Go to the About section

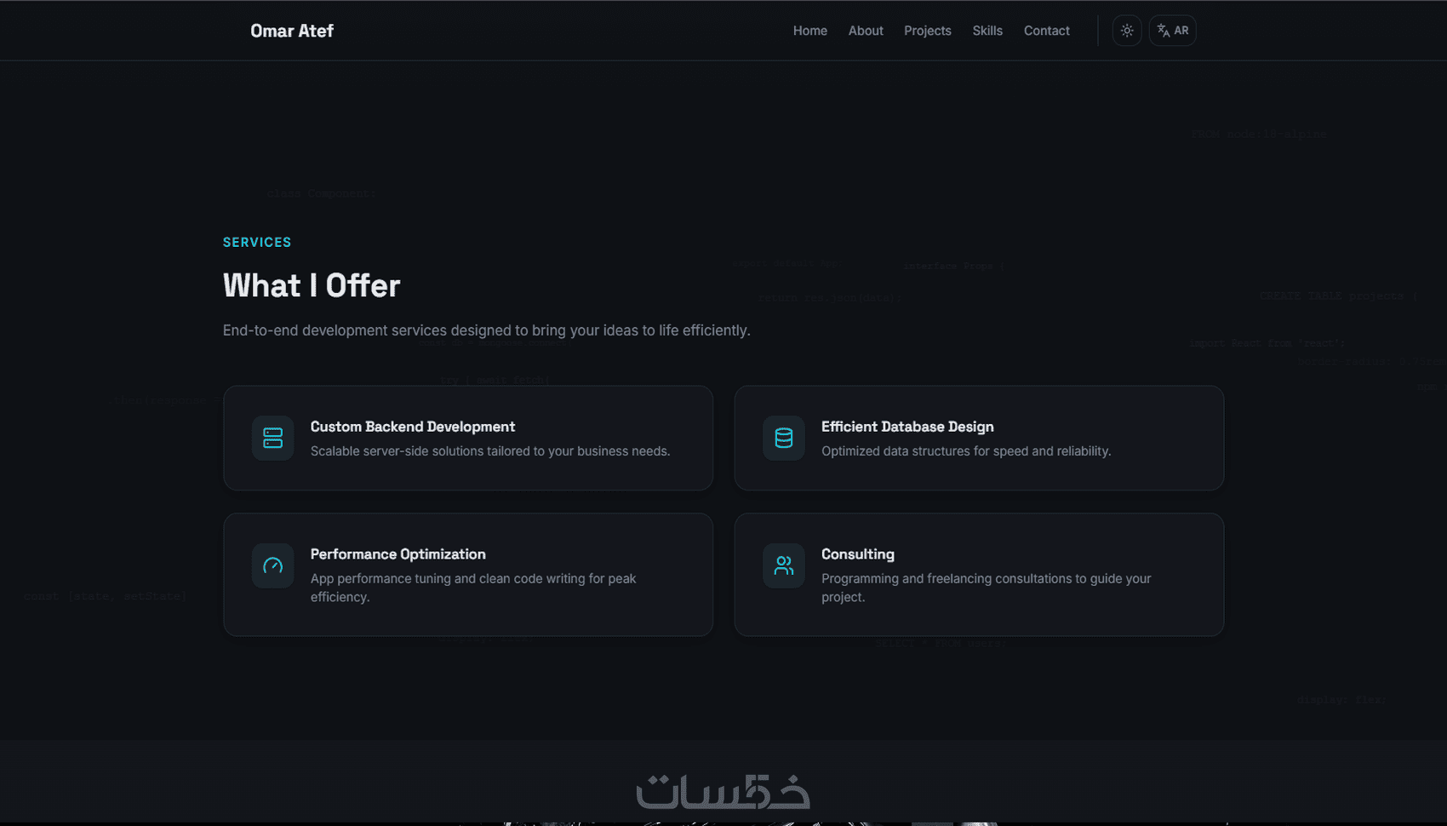click(866, 31)
